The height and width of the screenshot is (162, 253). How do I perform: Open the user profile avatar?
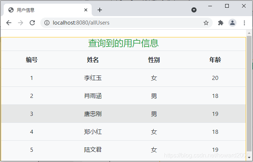(232, 23)
